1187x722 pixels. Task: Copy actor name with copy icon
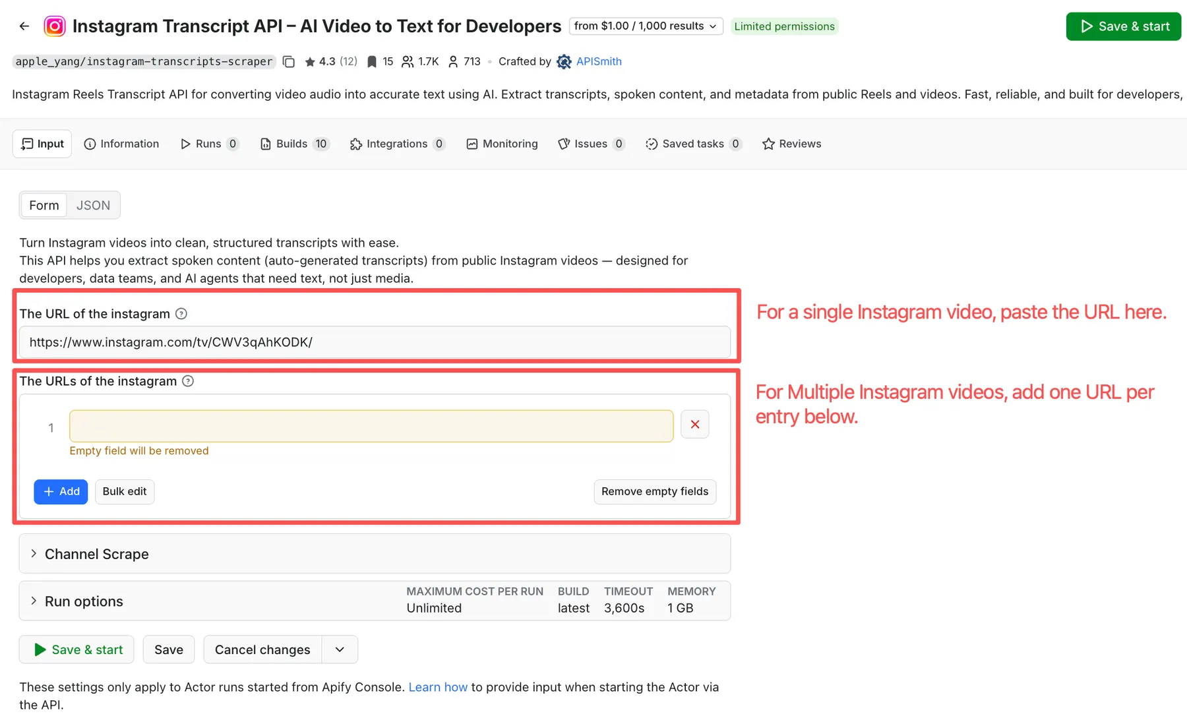pos(288,61)
